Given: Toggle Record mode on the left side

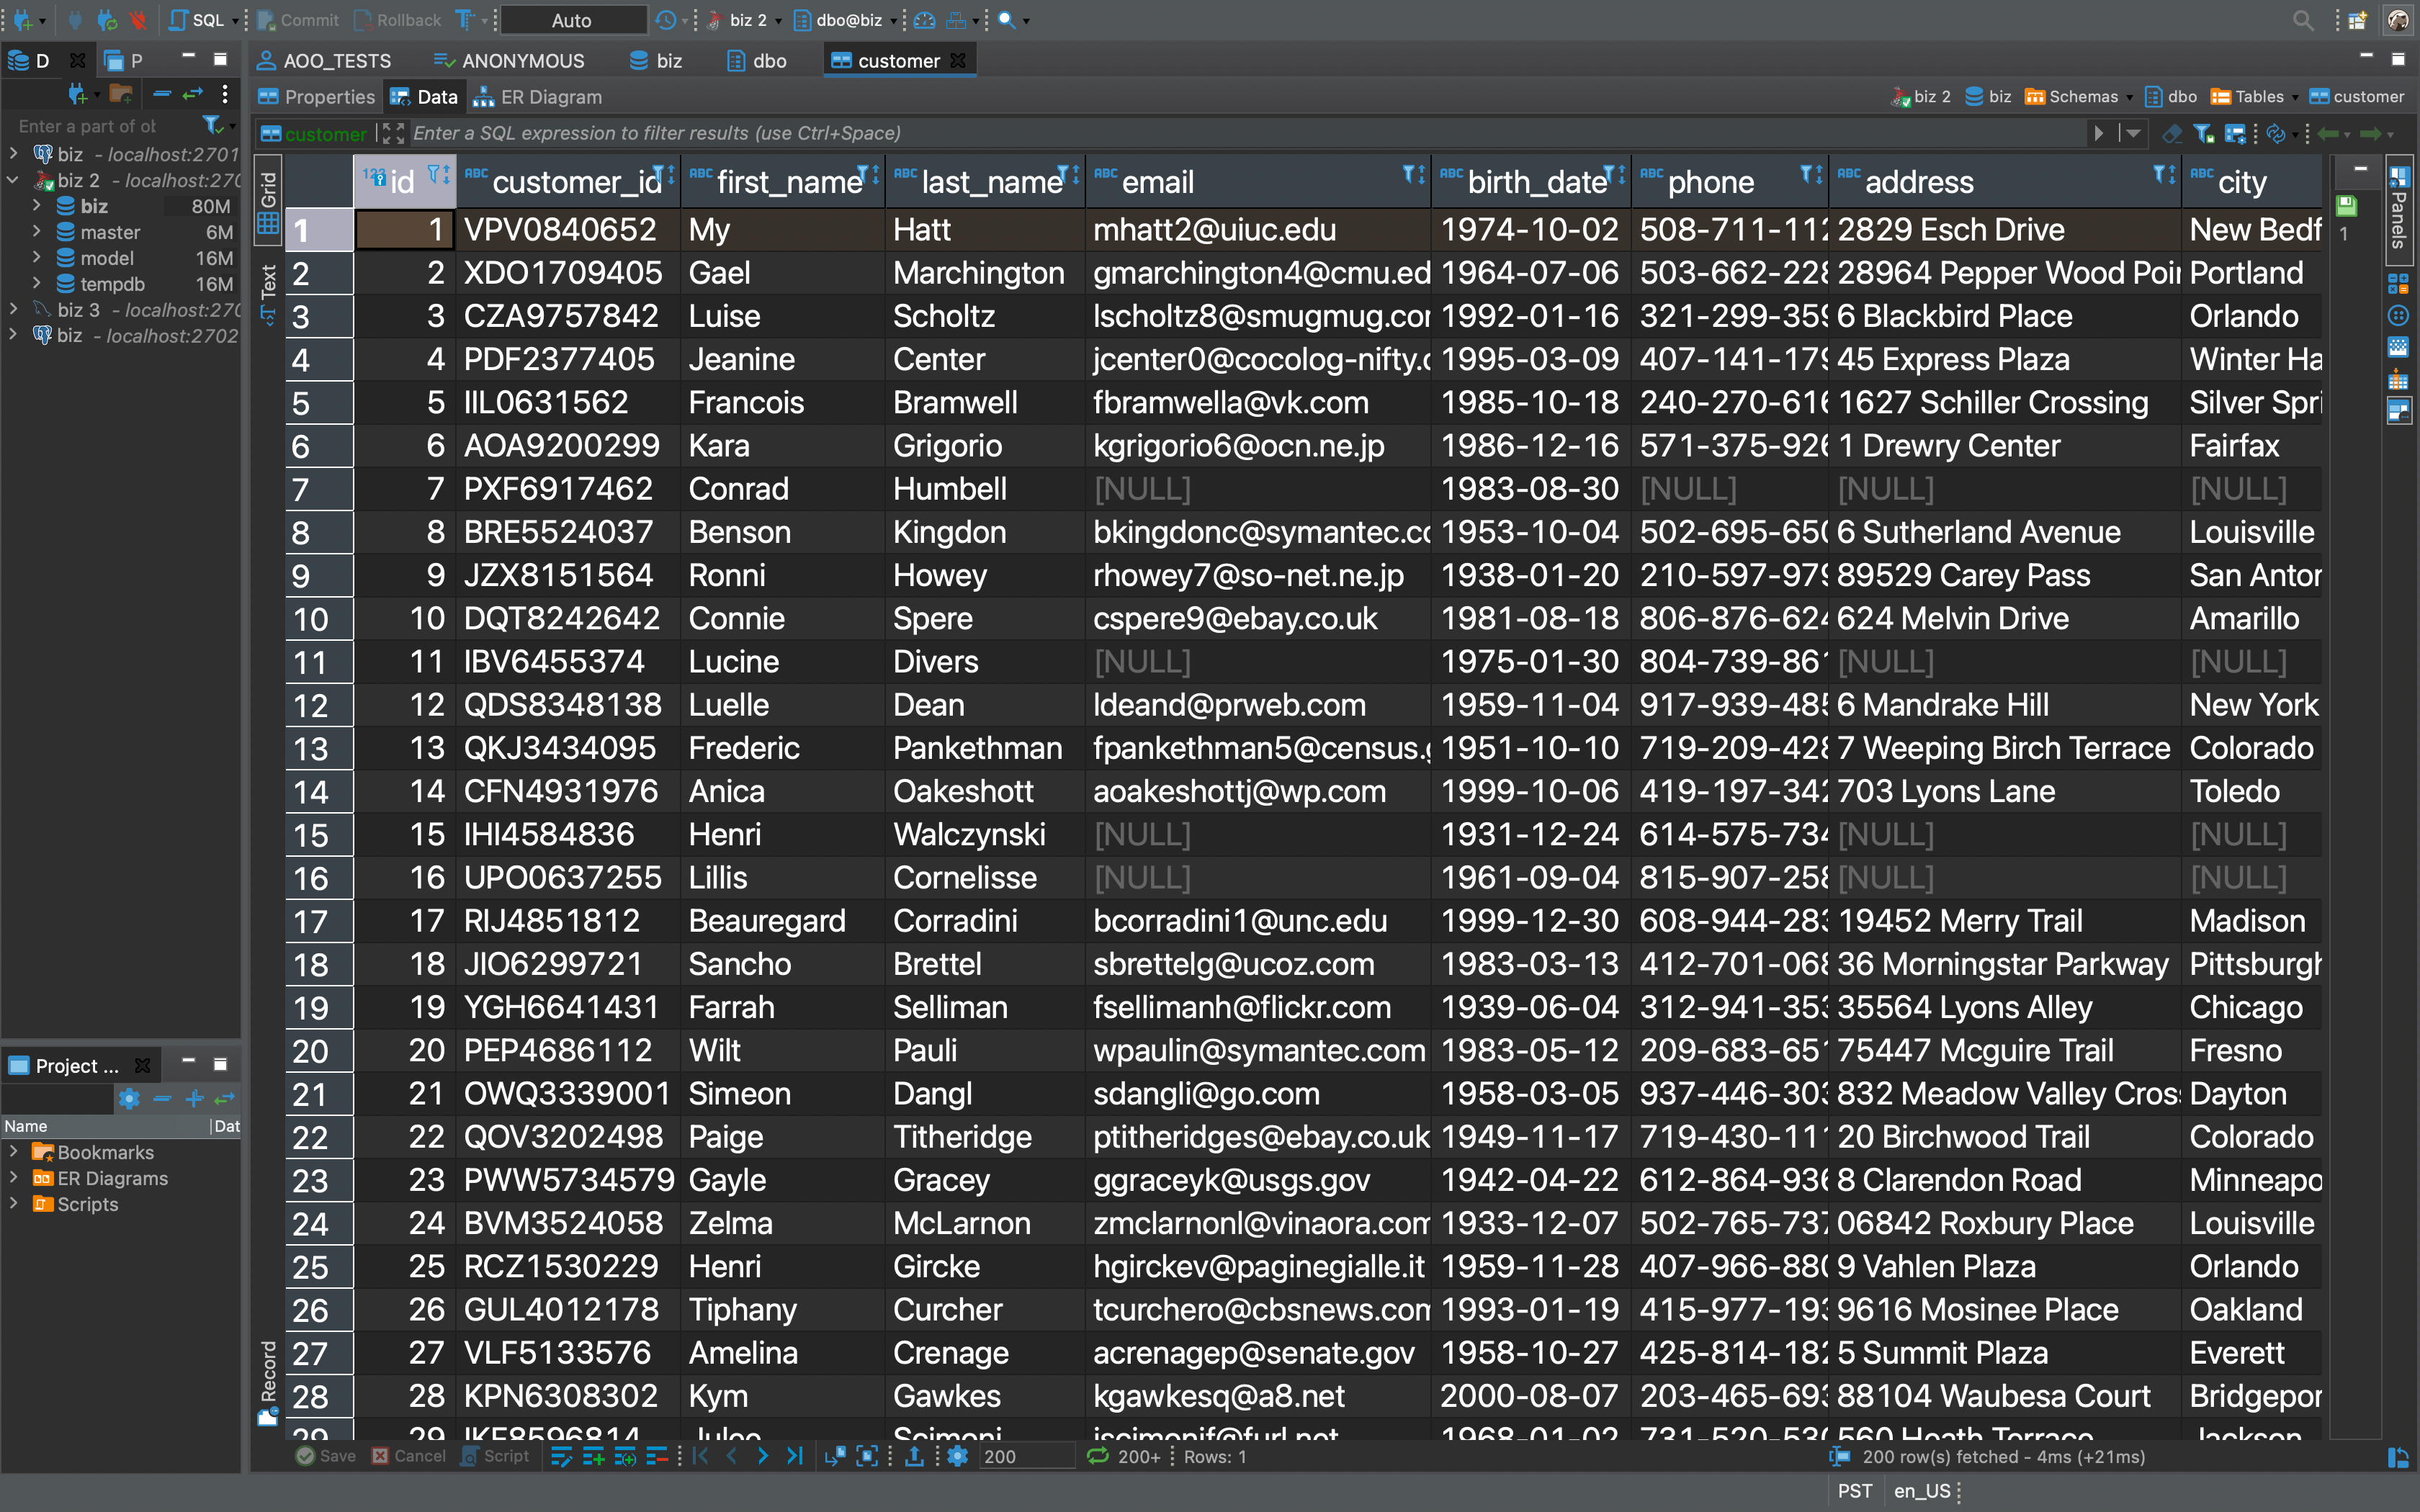Looking at the screenshot, I should point(268,1380).
